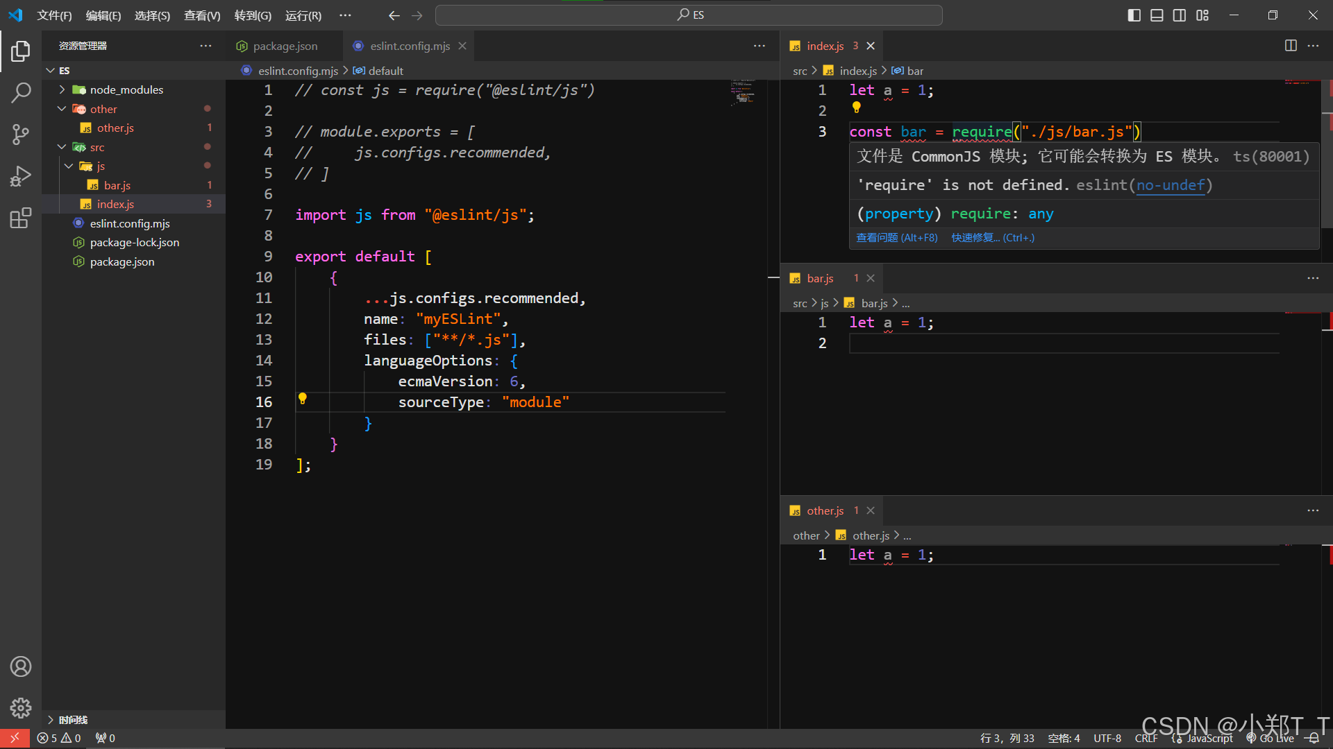Toggle the bottom panel layout button

(1157, 15)
